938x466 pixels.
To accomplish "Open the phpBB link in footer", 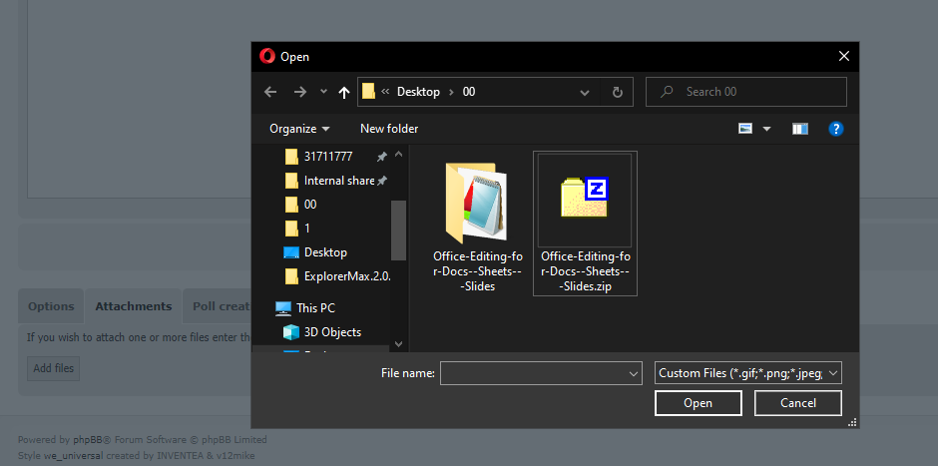I will coord(89,440).
